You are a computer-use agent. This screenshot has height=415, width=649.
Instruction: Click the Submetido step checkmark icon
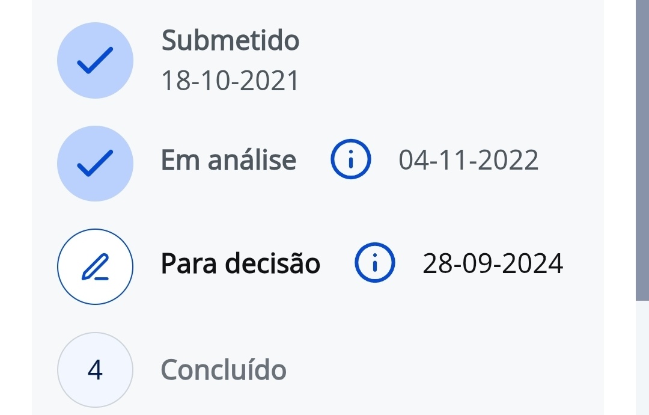(95, 60)
